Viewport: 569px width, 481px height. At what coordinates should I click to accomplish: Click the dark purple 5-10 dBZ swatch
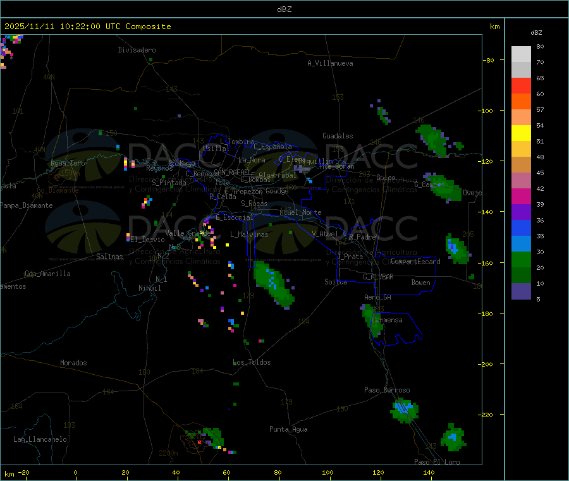[x=521, y=291]
